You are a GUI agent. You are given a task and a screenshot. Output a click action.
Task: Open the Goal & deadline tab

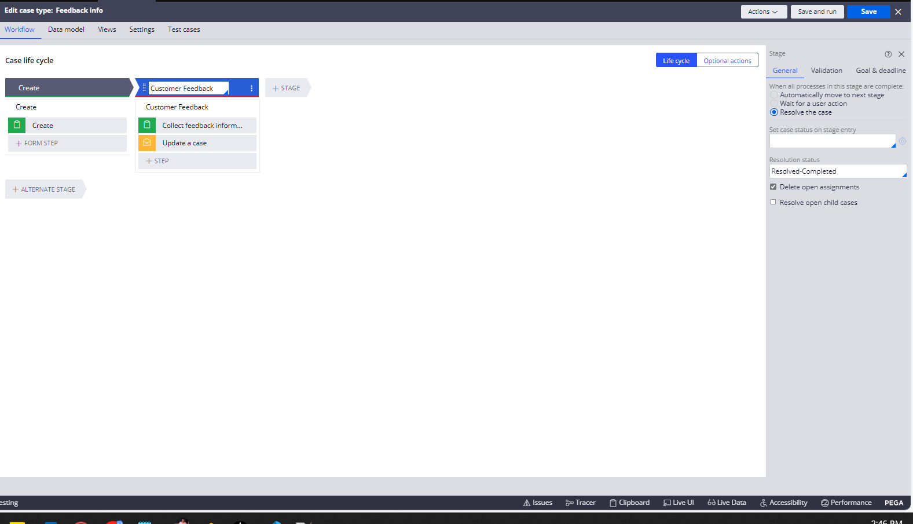point(880,71)
